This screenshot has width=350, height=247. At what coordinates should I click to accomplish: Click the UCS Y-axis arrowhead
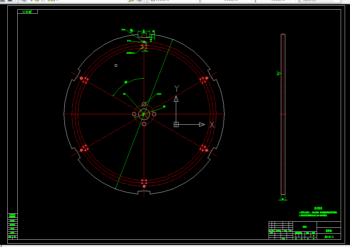tap(176, 99)
